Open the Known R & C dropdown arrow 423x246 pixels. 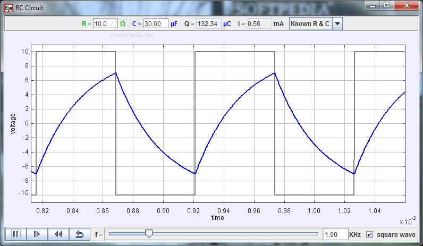point(337,24)
